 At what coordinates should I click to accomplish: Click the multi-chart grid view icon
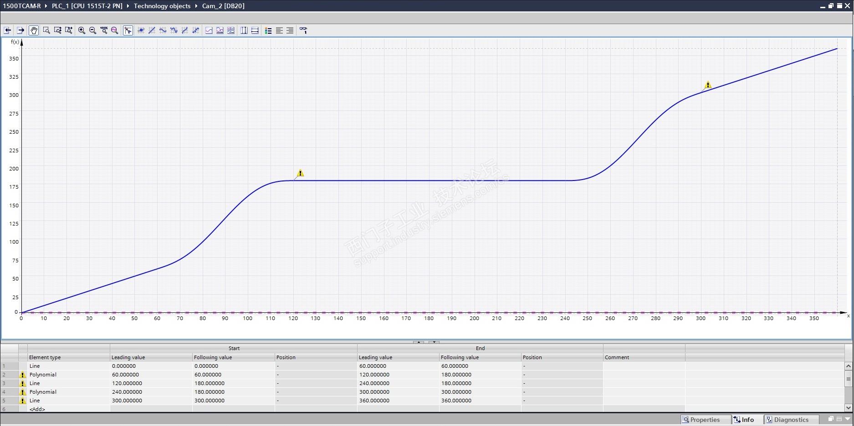pyautogui.click(x=231, y=30)
